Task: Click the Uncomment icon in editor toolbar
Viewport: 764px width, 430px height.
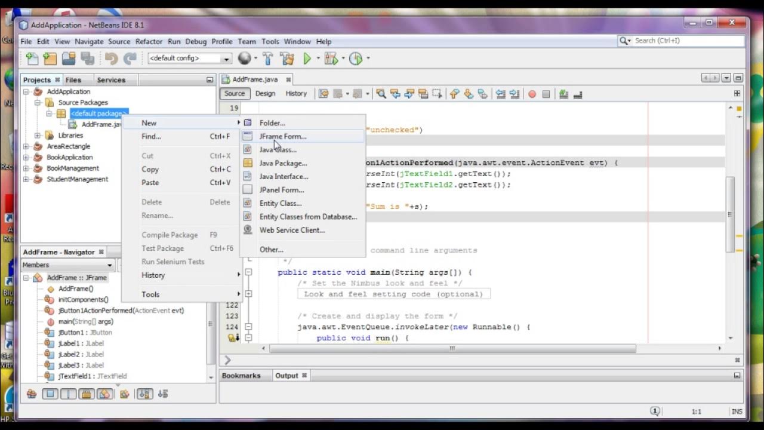Action: point(577,94)
